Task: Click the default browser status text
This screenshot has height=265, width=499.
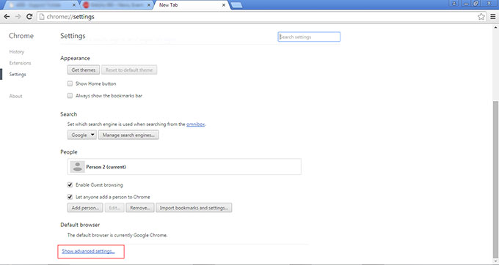Action: click(x=117, y=235)
